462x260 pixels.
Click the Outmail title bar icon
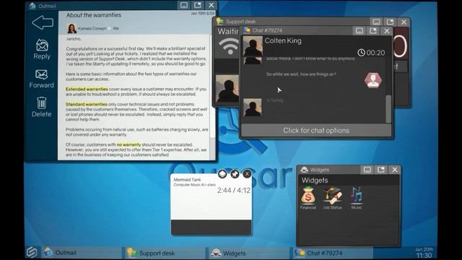click(32, 6)
